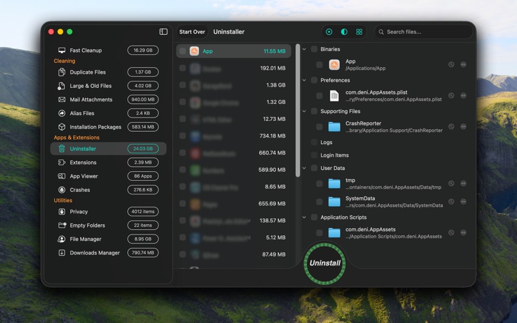Reveal com.deni.AppAssets.plist with magnifier icon
The width and height of the screenshot is (517, 323).
tap(451, 96)
